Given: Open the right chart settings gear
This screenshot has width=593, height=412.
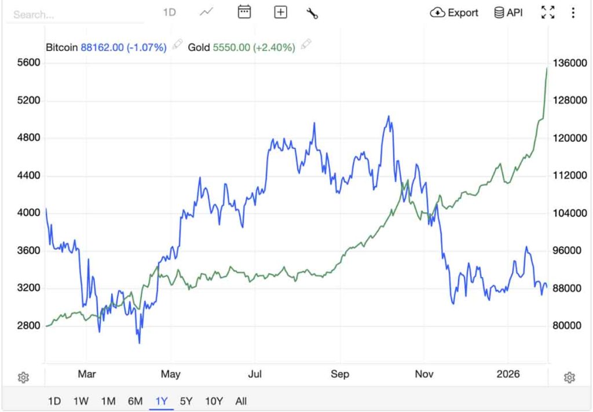Looking at the screenshot, I should (569, 377).
